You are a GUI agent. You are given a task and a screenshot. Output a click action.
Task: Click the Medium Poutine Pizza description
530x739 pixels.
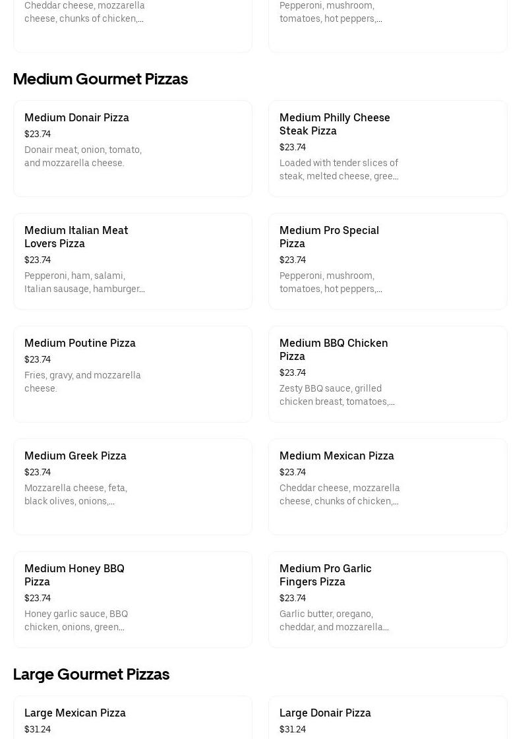(x=82, y=382)
